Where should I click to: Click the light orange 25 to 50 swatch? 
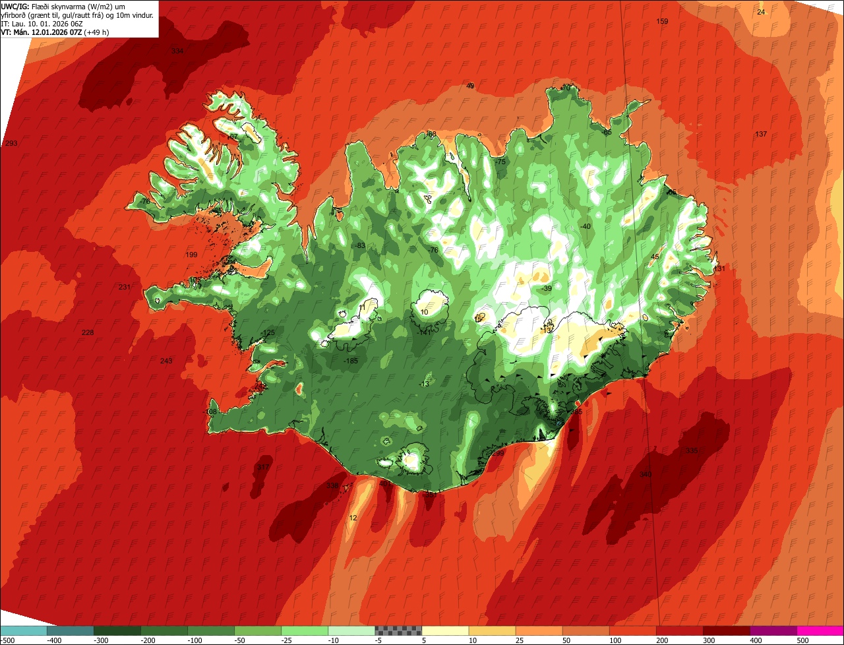pyautogui.click(x=539, y=630)
